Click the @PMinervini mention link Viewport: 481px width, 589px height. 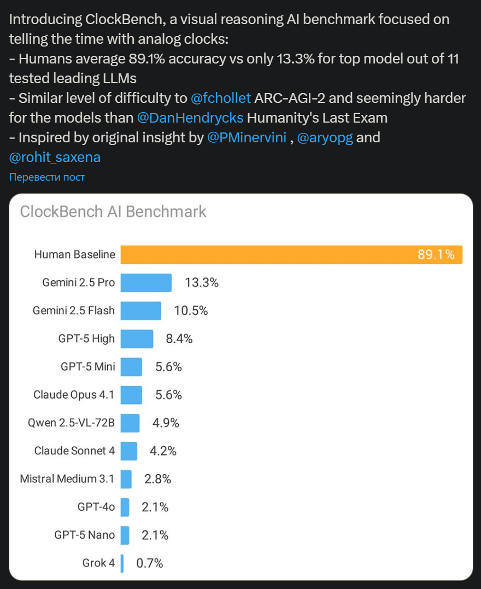[247, 137]
